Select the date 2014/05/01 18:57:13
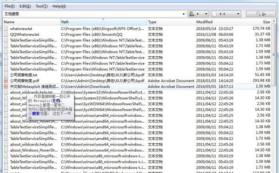This screenshot has height=173, width=279. tap(214, 86)
